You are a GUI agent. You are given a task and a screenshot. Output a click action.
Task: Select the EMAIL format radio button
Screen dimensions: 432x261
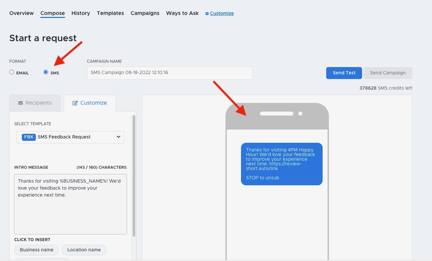pos(12,72)
